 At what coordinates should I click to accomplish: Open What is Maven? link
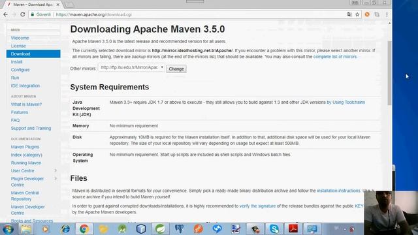coord(26,104)
